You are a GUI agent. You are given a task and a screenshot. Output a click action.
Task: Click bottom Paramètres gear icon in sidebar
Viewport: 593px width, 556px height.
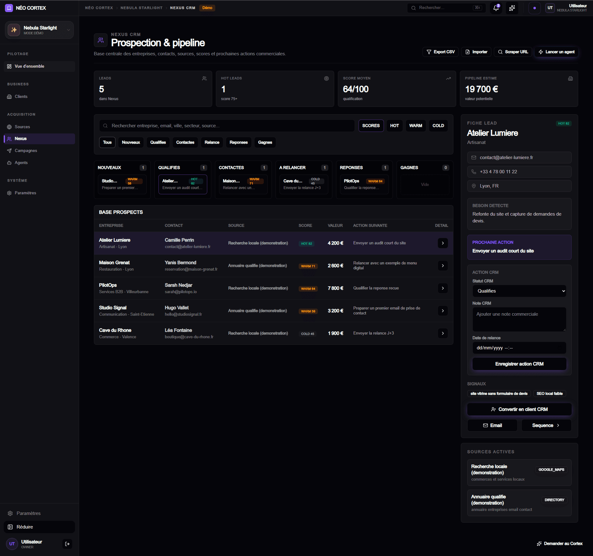(x=10, y=513)
